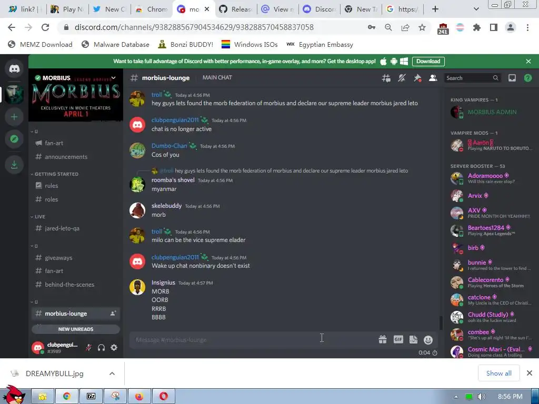
Task: Open Bonzi BUDDY! bookmark
Action: pyautogui.click(x=185, y=45)
